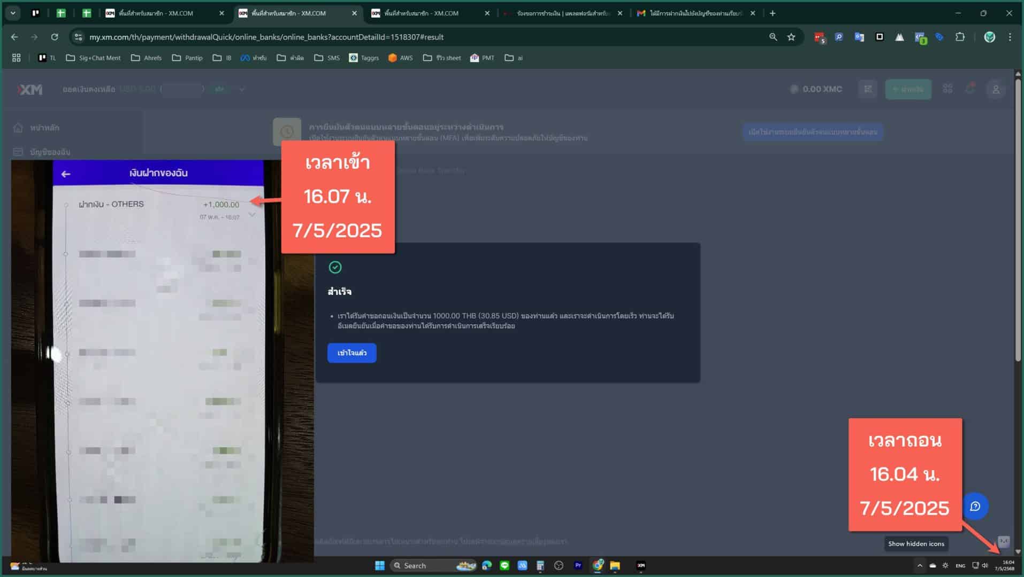Click the XM logo
This screenshot has width=1024, height=577.
tap(30, 89)
